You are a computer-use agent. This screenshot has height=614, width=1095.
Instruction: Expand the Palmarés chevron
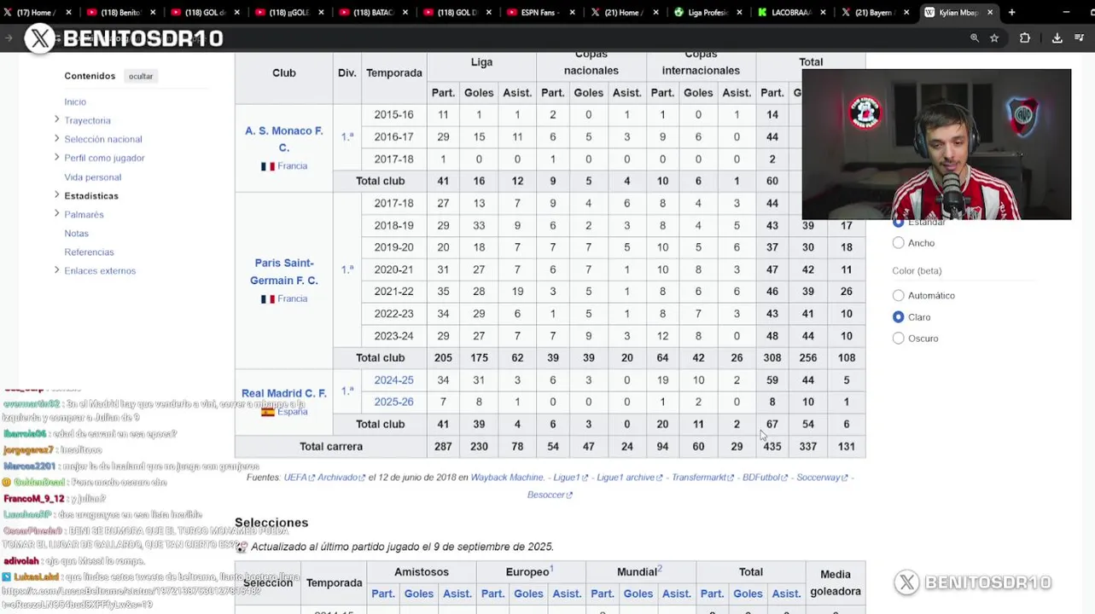(x=56, y=214)
